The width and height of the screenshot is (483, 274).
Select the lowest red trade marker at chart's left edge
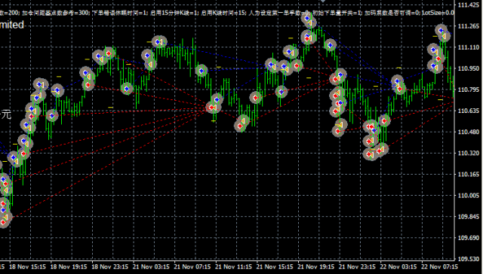4,222
